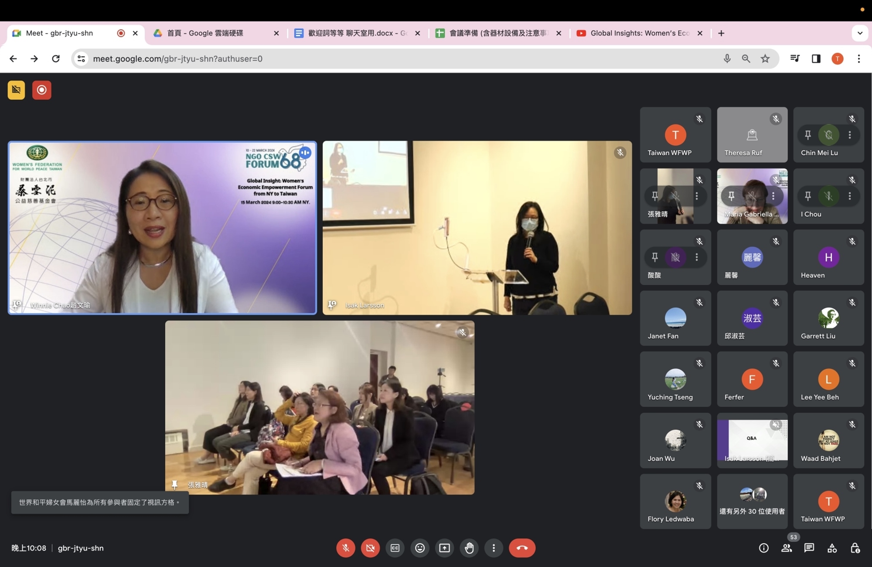Open the meeting details info icon
Screen dimensions: 872x567
coord(763,548)
